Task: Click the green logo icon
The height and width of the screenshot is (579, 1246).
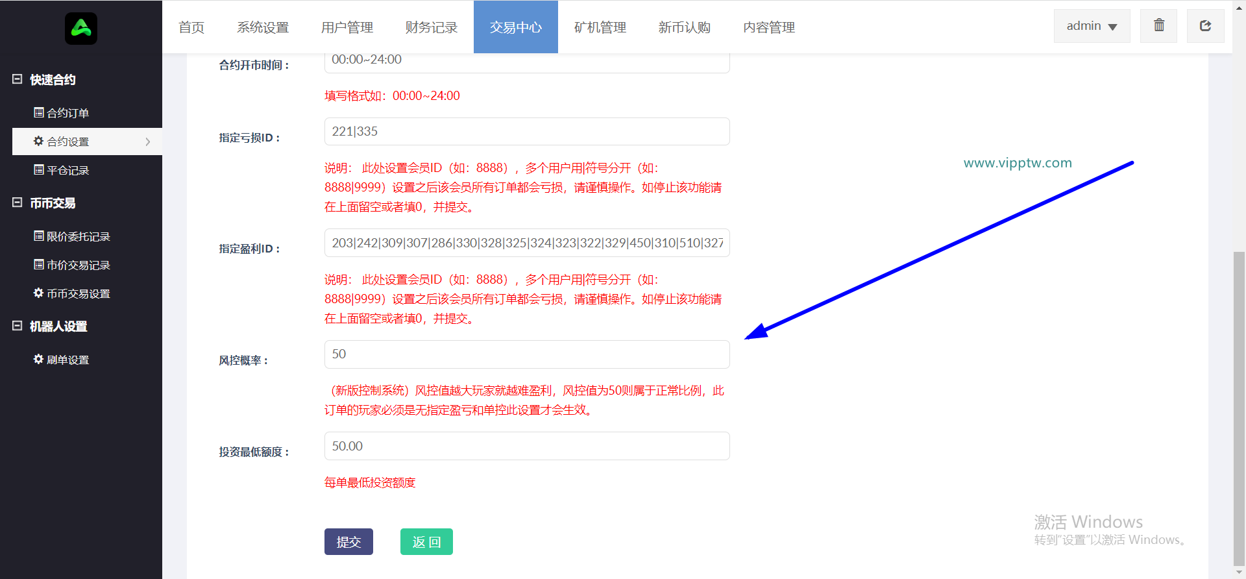Action: coord(81,29)
